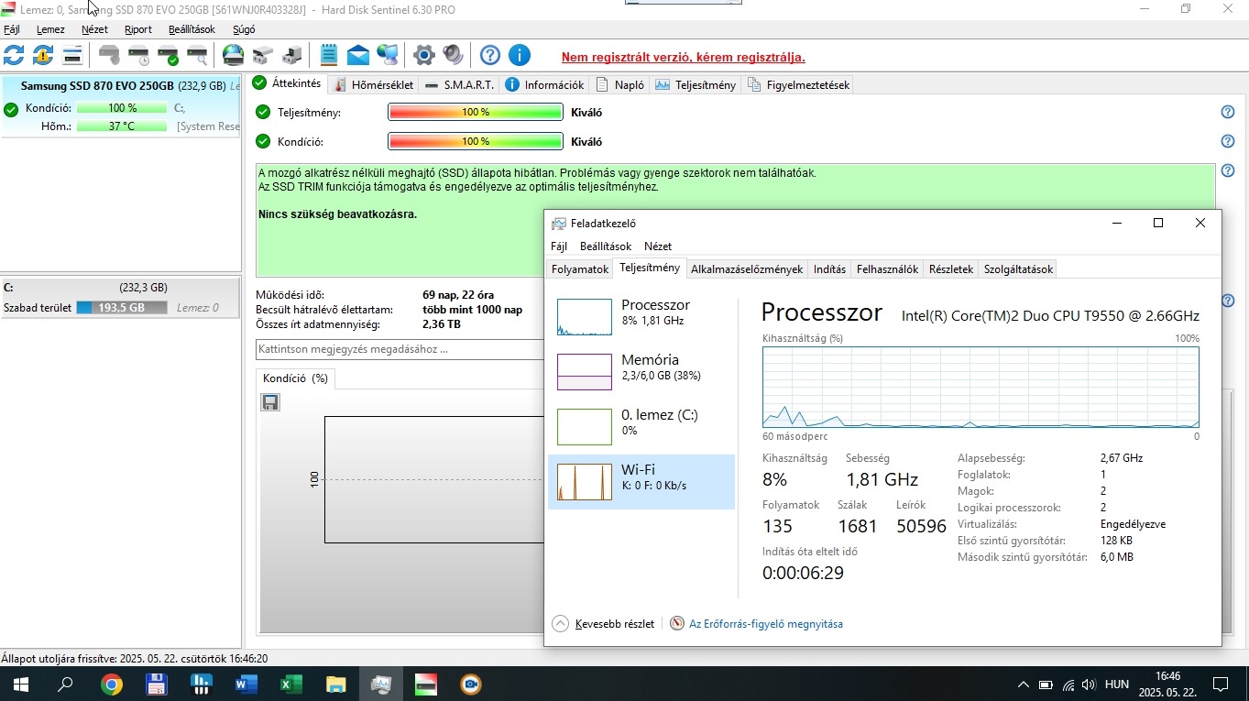Click the disk with grey blocks icon
Image resolution: width=1249 pixels, height=701 pixels.
pyautogui.click(x=263, y=55)
